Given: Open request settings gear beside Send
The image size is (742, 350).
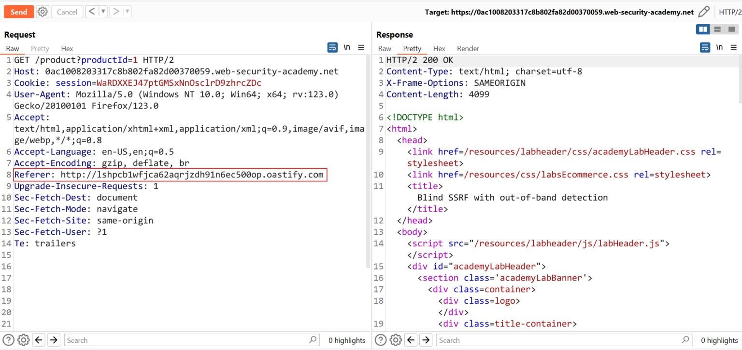Looking at the screenshot, I should point(43,12).
